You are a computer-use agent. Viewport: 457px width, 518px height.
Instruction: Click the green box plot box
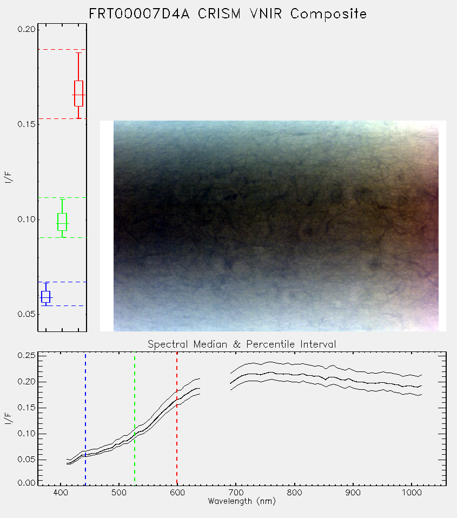pos(62,222)
